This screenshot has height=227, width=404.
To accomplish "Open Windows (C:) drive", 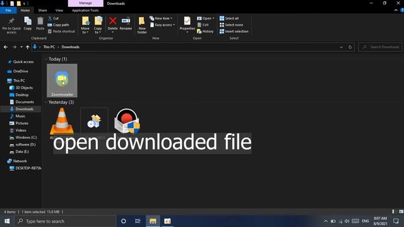I will [23, 137].
